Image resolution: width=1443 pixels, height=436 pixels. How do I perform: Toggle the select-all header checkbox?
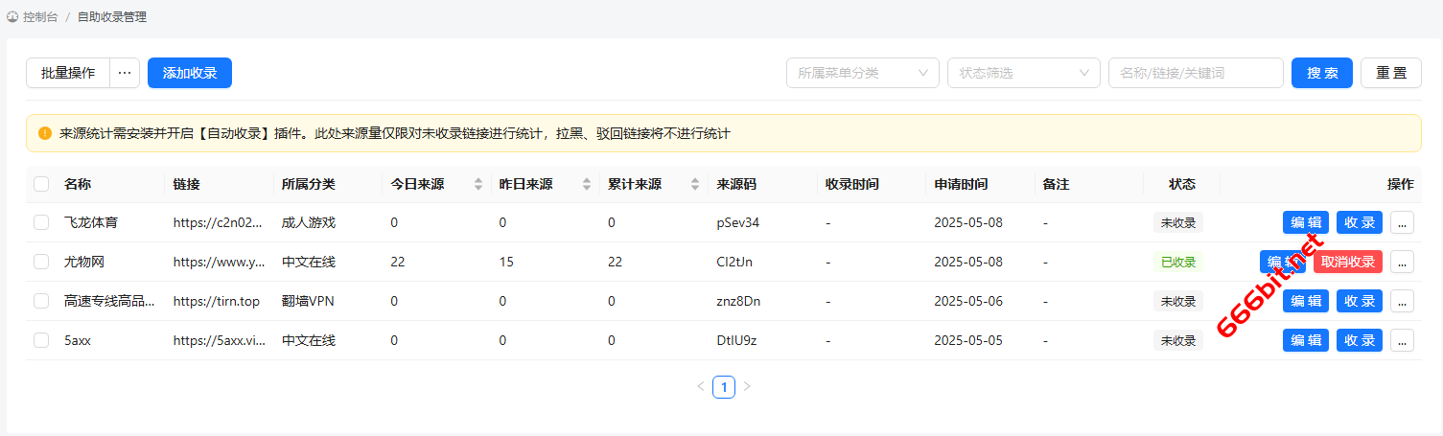41,184
